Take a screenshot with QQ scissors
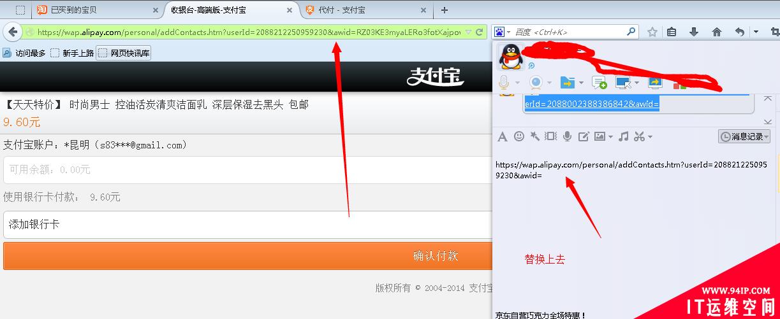This screenshot has width=780, height=319. [x=640, y=136]
